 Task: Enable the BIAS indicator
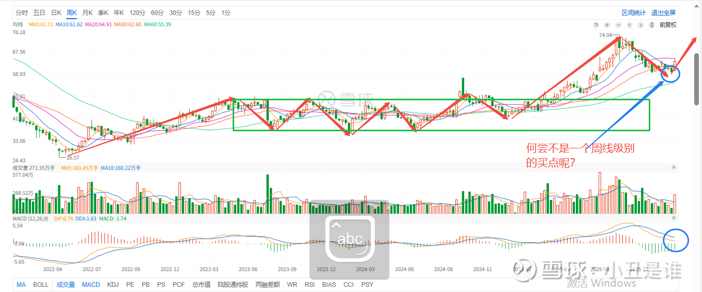pyautogui.click(x=329, y=284)
